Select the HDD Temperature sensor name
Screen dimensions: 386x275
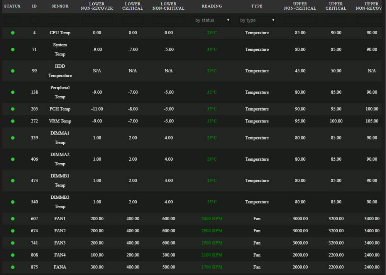(x=60, y=71)
